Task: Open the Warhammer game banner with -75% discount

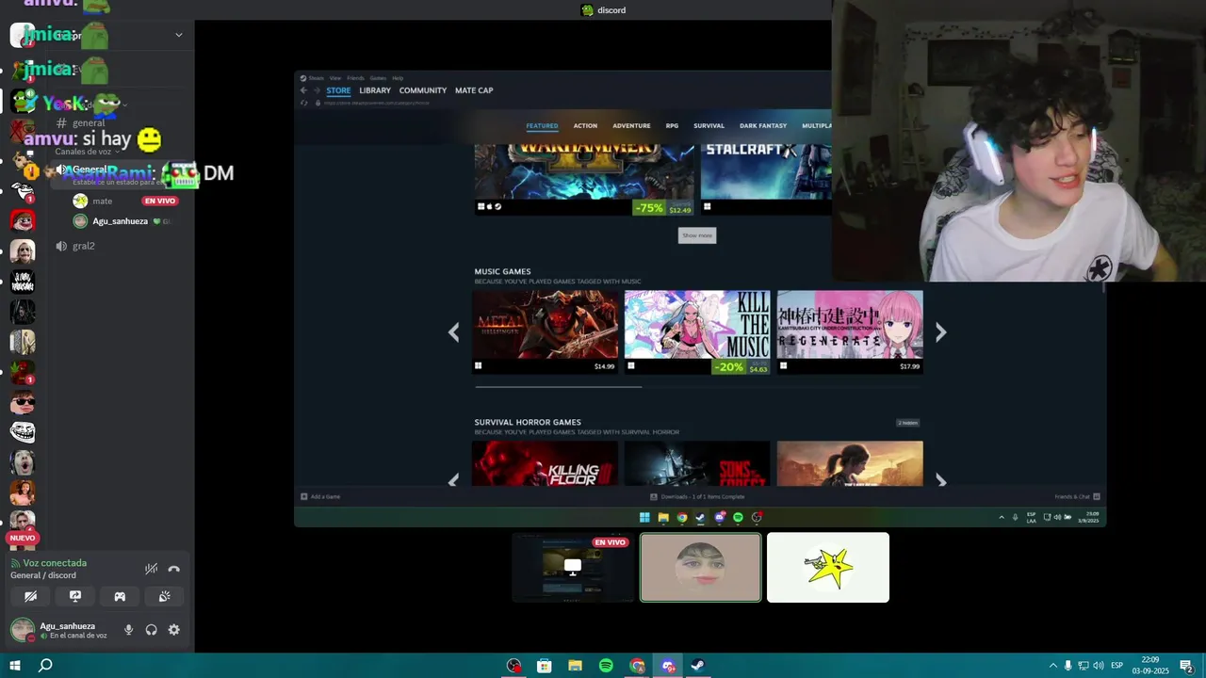Action: [x=584, y=179]
